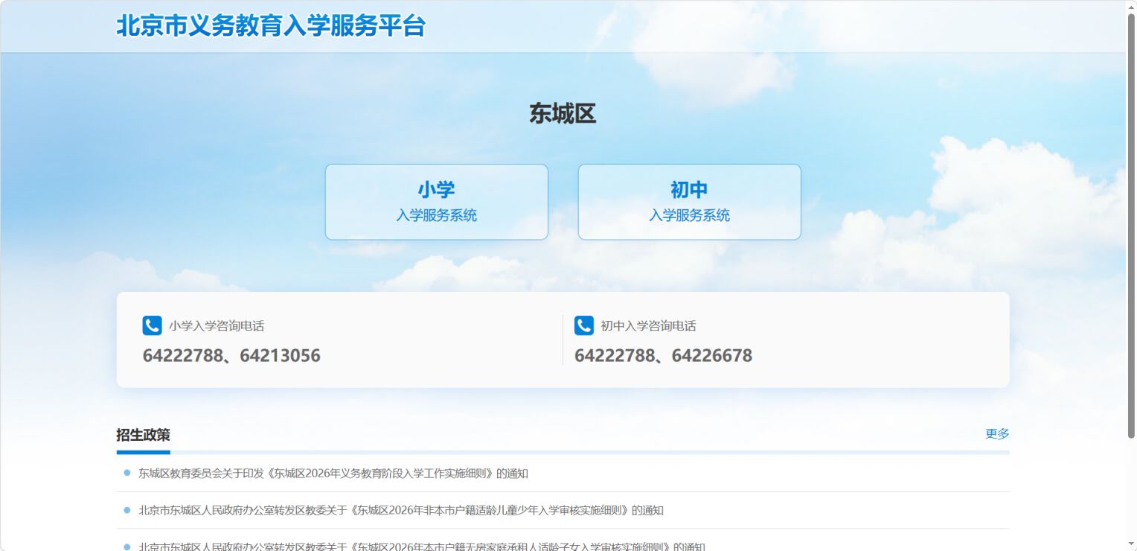
Task: Open the 2026年义务教育阶段入学工作实施细则 notice
Action: coord(333,474)
